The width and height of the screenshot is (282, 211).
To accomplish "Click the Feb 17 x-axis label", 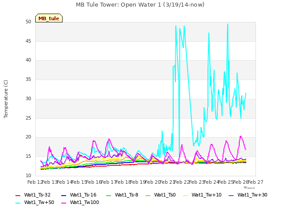I will pos(108,182).
